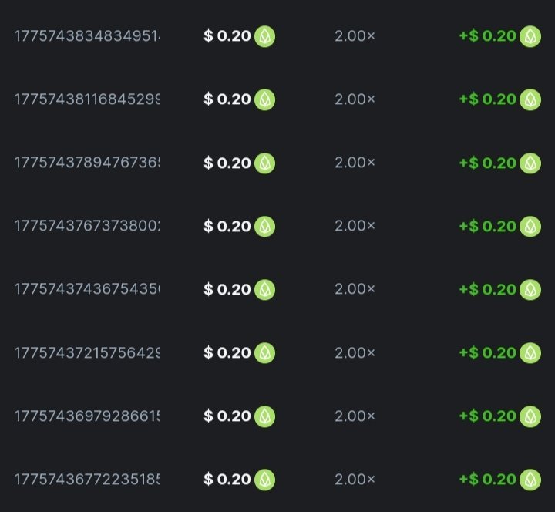
Task: Click bet amount coin icon in row 1775743677223518
Action: pos(264,479)
